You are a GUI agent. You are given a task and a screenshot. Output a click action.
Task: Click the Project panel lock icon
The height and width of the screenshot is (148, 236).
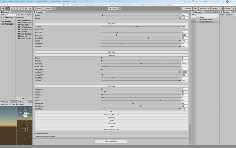click(28, 12)
